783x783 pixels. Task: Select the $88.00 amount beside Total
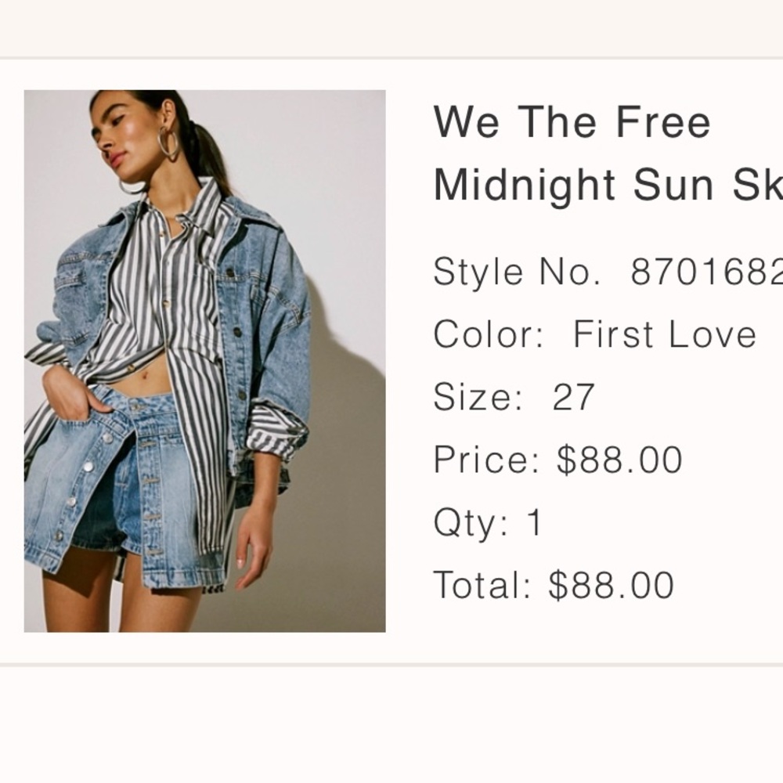coord(611,586)
